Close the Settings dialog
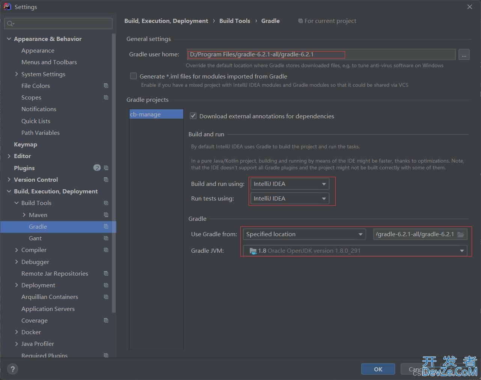This screenshot has height=380, width=481. (470, 7)
